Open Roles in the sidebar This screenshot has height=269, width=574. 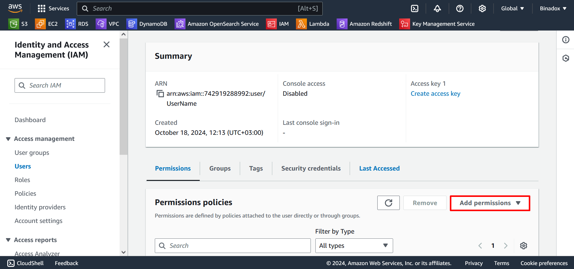[22, 180]
